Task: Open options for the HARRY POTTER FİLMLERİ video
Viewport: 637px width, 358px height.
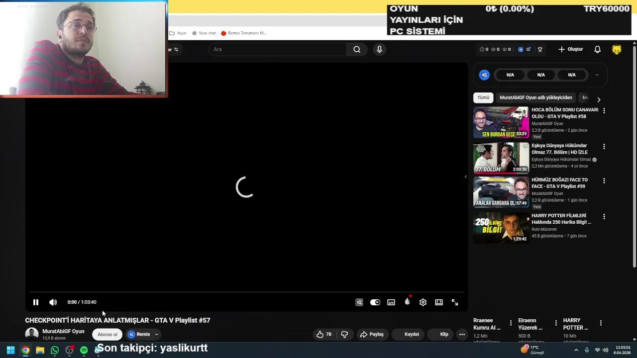Action: point(604,217)
